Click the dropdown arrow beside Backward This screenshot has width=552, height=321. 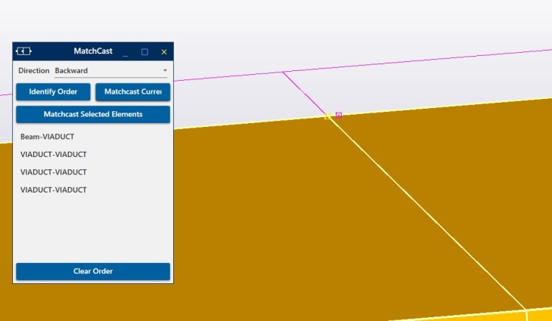165,71
